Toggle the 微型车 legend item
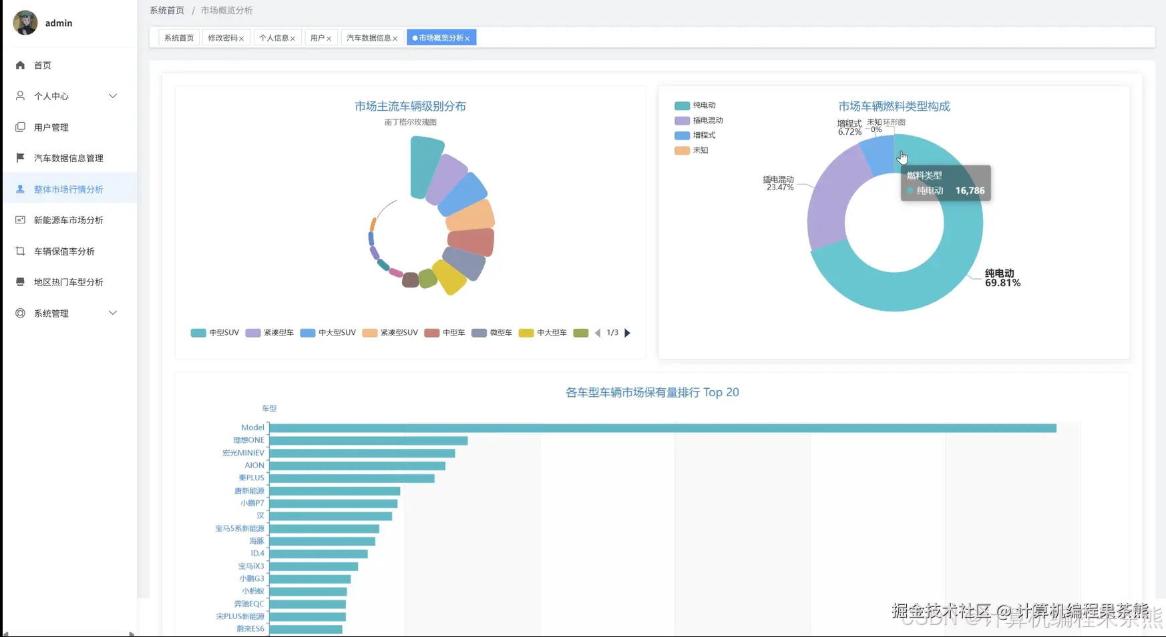The height and width of the screenshot is (637, 1166). pos(492,333)
